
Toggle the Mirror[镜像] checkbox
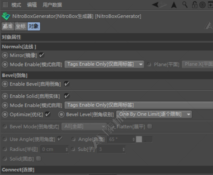point(42,55)
